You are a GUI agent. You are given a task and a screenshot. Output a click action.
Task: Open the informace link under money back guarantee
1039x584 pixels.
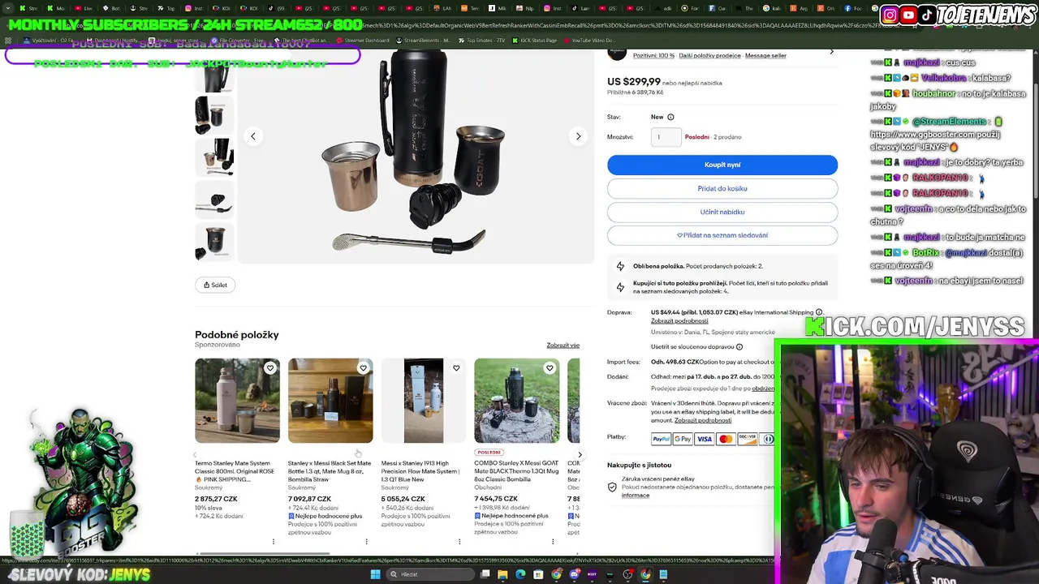pos(636,495)
